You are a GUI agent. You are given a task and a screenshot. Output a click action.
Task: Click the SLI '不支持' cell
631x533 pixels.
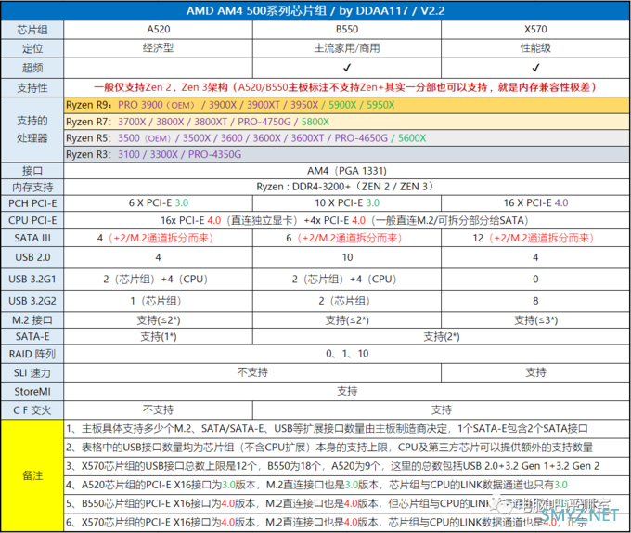click(x=252, y=372)
